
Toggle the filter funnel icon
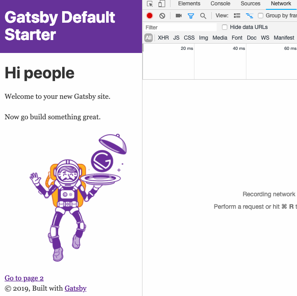(x=191, y=16)
